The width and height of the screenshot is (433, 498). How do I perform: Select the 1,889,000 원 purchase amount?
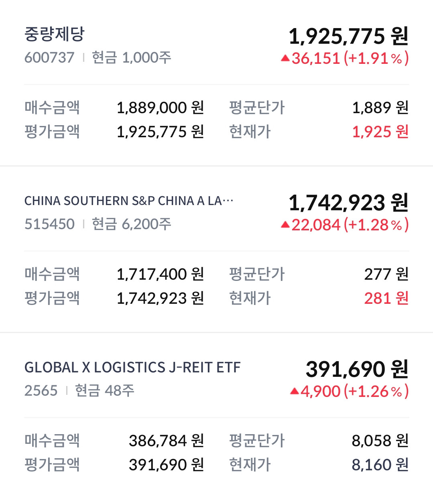click(x=160, y=108)
